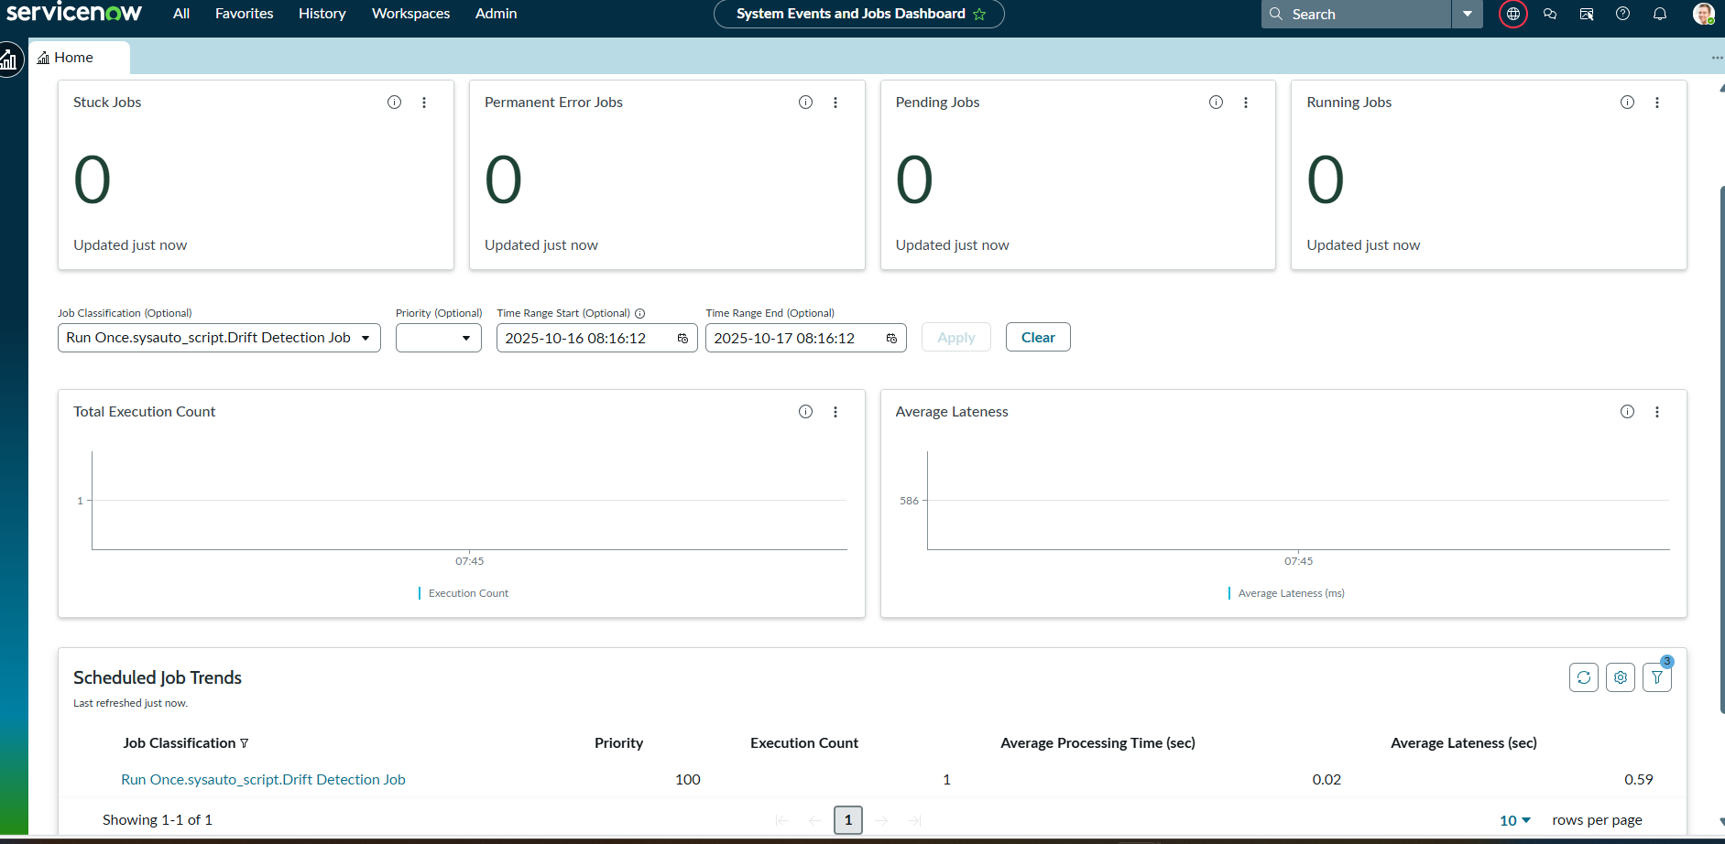1725x844 pixels.
Task: Change the rows per page dropdown
Action: [1515, 820]
